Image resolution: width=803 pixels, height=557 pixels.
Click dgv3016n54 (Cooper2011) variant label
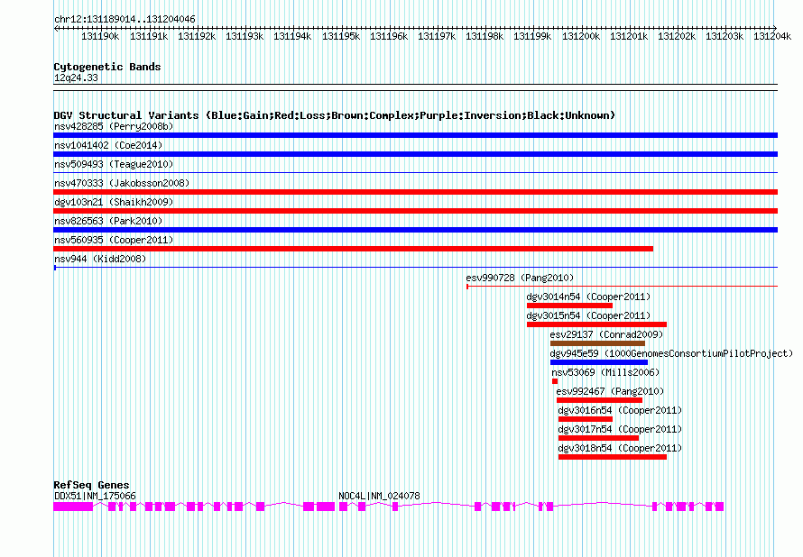[x=620, y=410]
